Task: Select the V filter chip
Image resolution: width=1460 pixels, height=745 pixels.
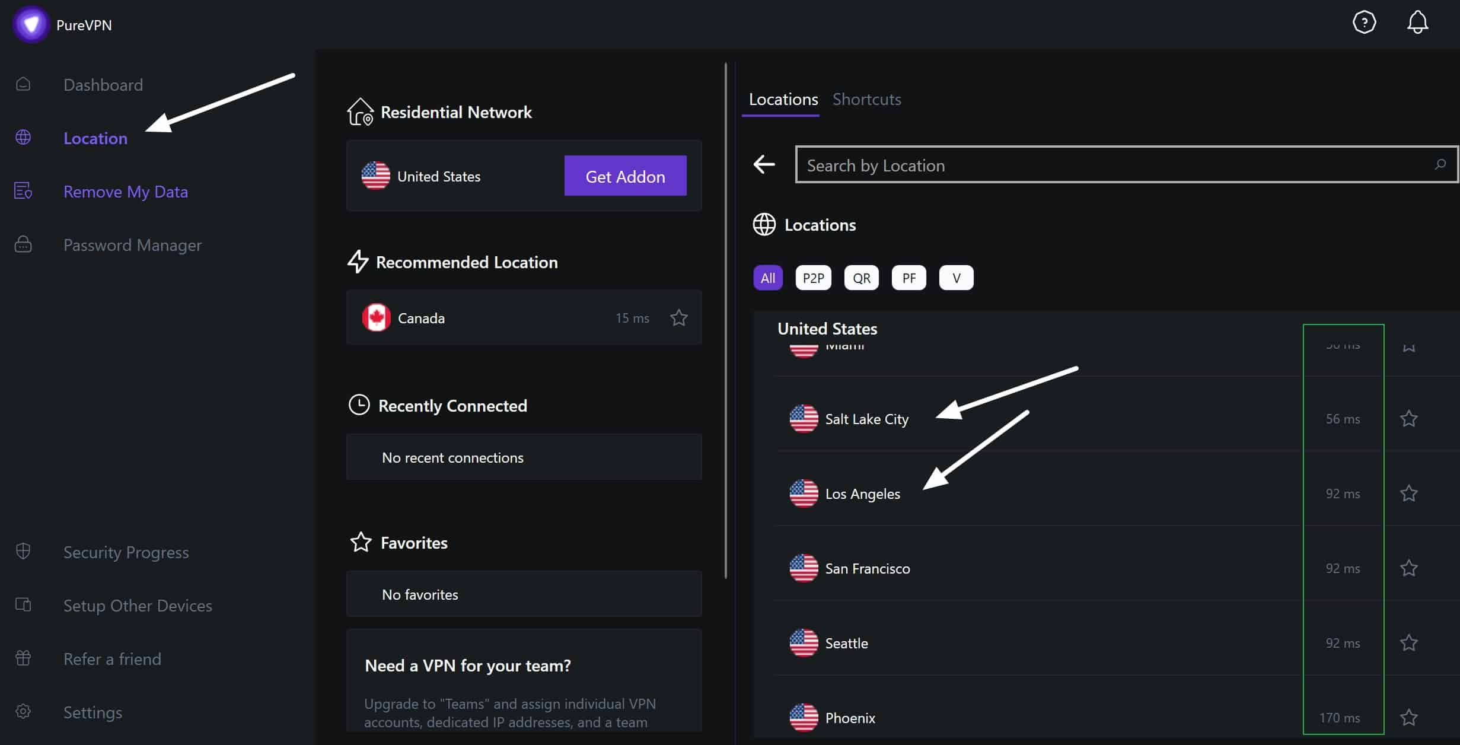Action: (956, 278)
